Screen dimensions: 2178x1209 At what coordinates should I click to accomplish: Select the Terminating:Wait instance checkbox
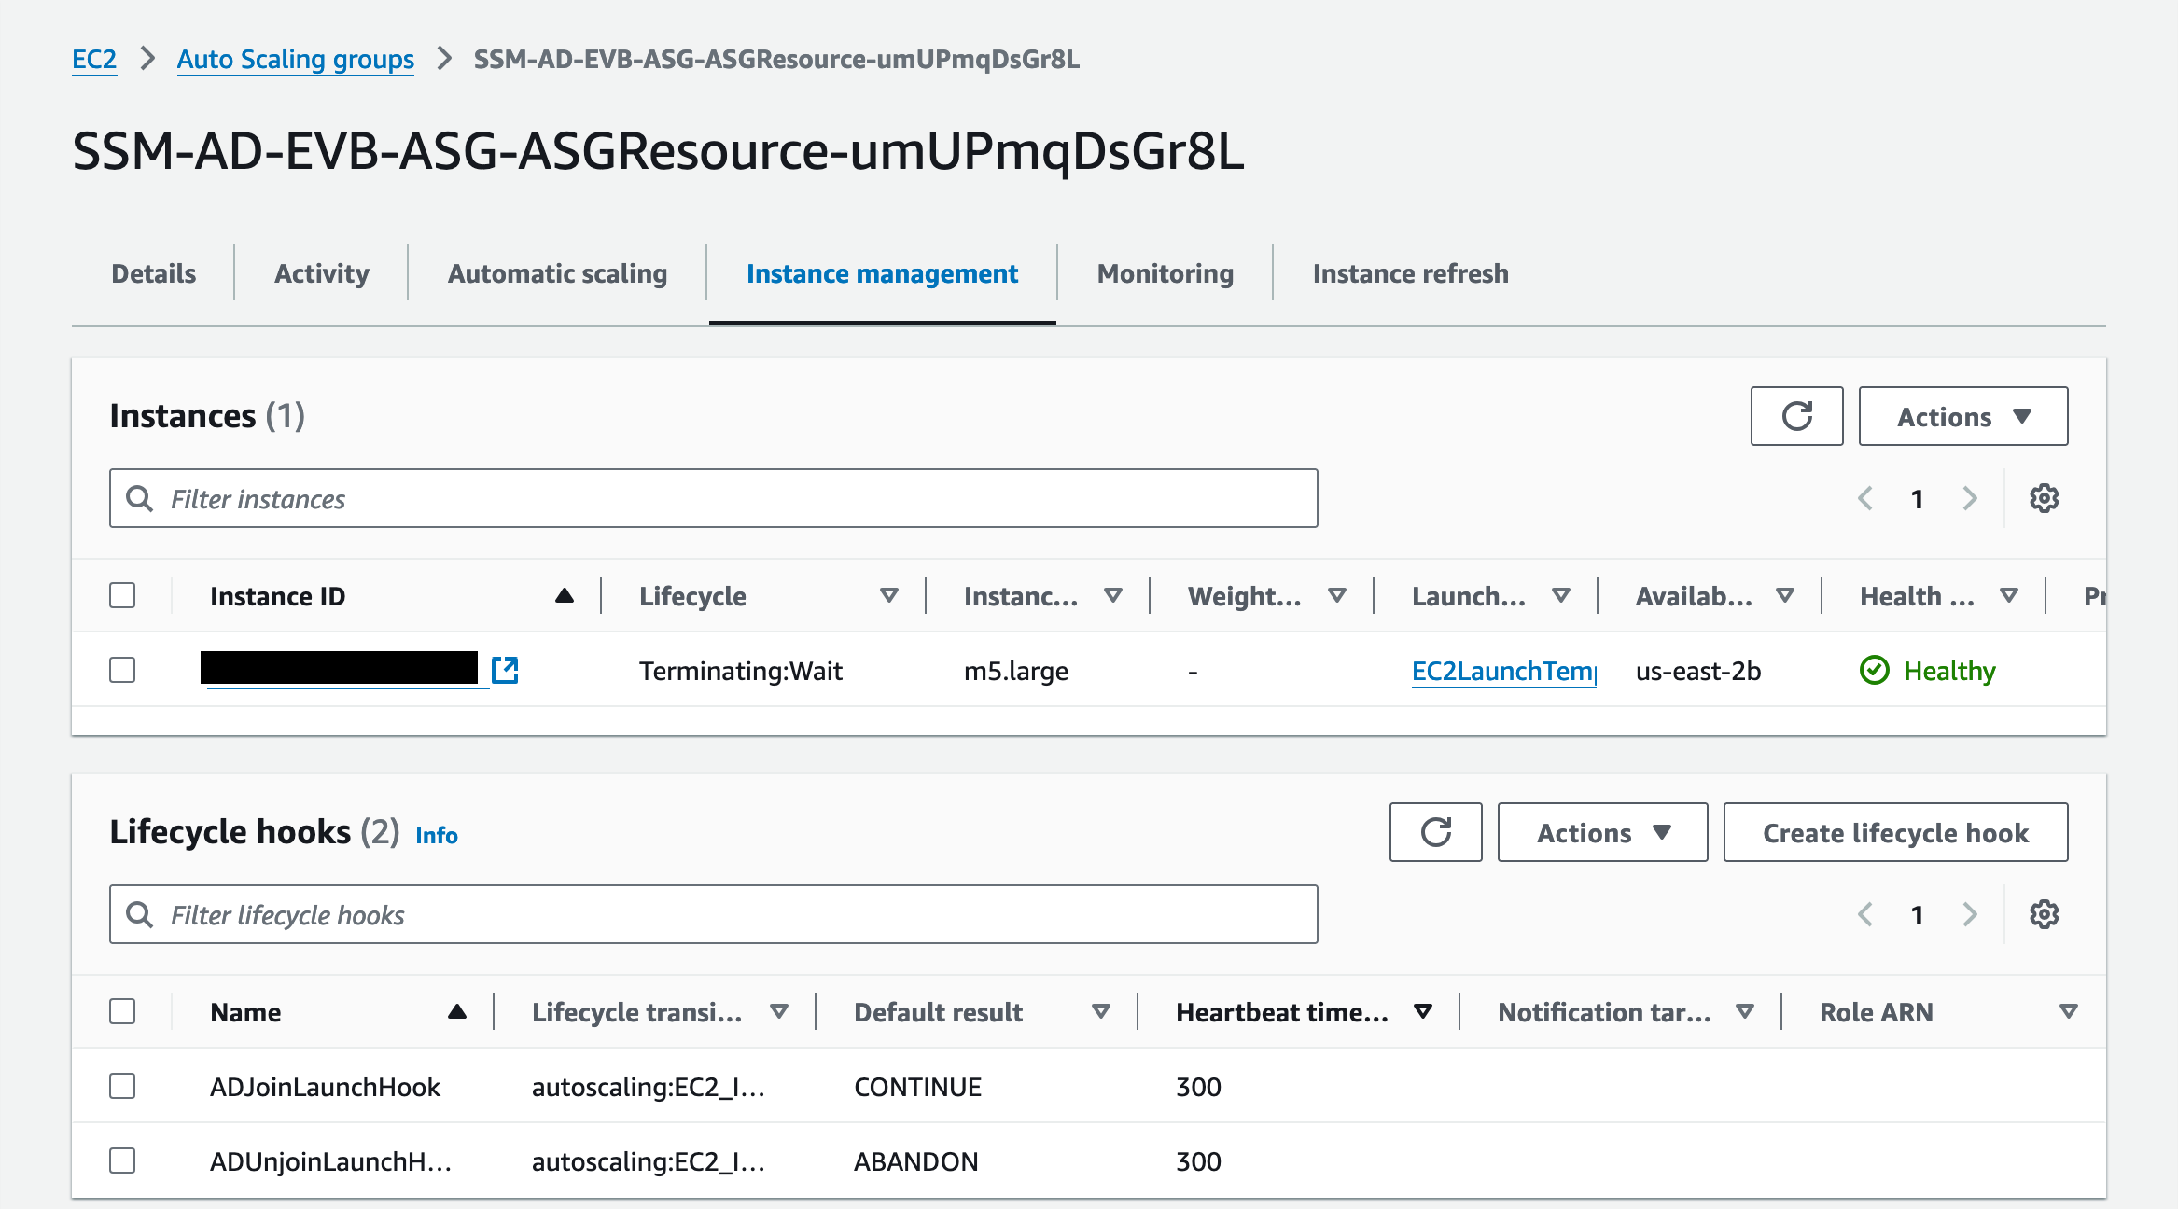pos(122,670)
